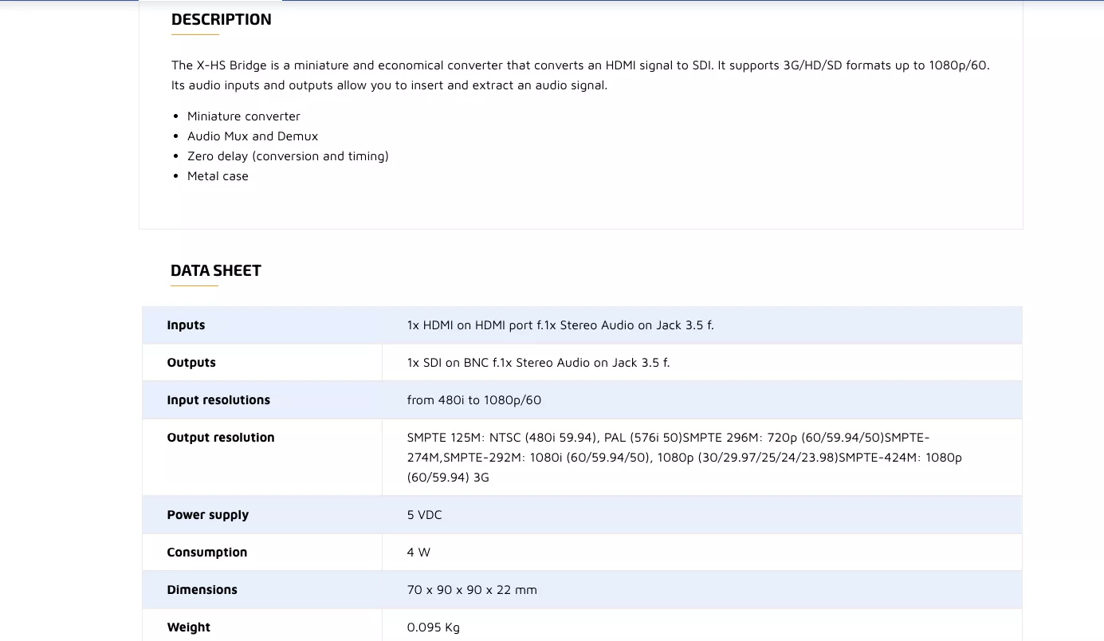The width and height of the screenshot is (1104, 641).
Task: Click the X-HS Bridge description paragraph
Action: 580,75
